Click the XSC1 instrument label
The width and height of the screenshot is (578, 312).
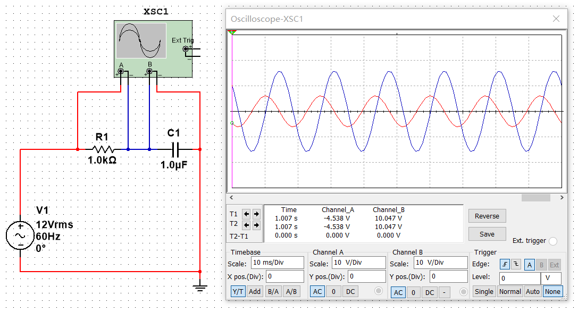[x=156, y=11]
